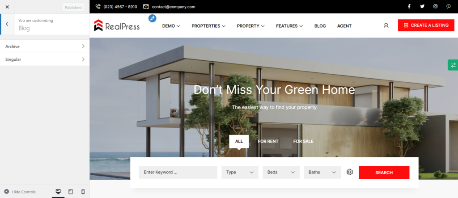Screen dimensions: 458x198
Task: Switch to mobile preview mode
Action: point(83,192)
